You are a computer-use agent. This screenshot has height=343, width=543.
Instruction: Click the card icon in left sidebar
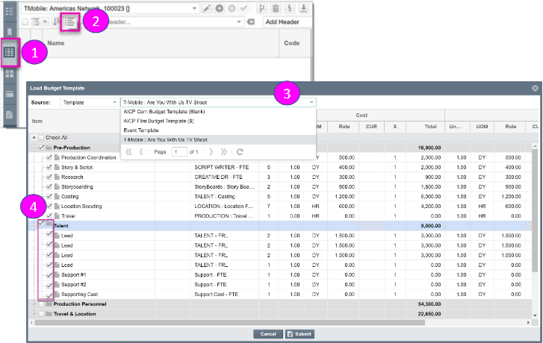pos(10,94)
